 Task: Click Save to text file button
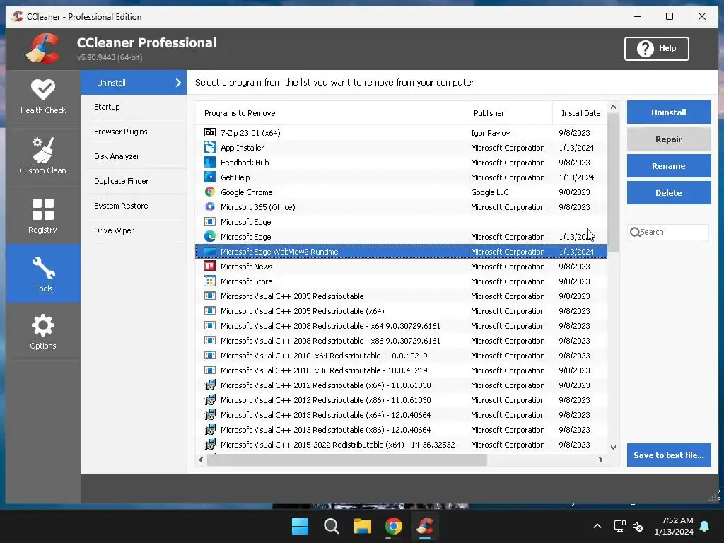click(x=669, y=455)
